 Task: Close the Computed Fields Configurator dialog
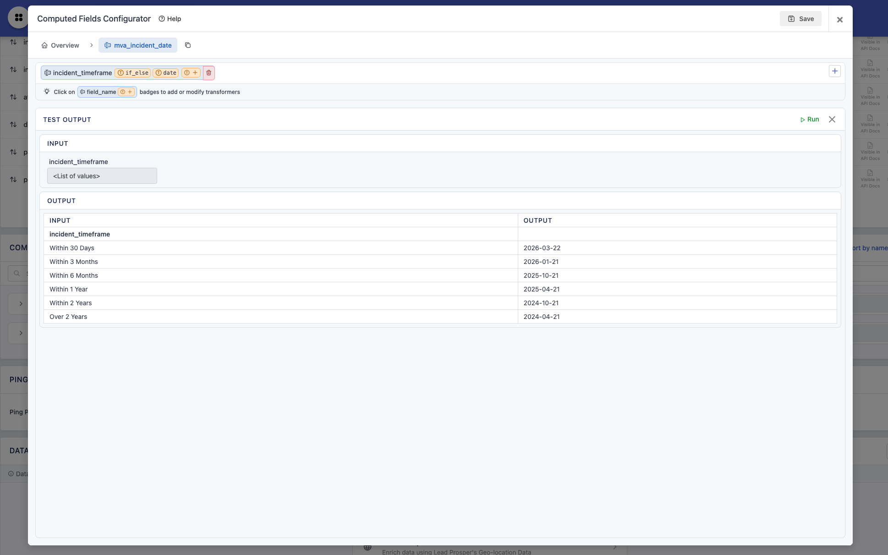click(839, 20)
